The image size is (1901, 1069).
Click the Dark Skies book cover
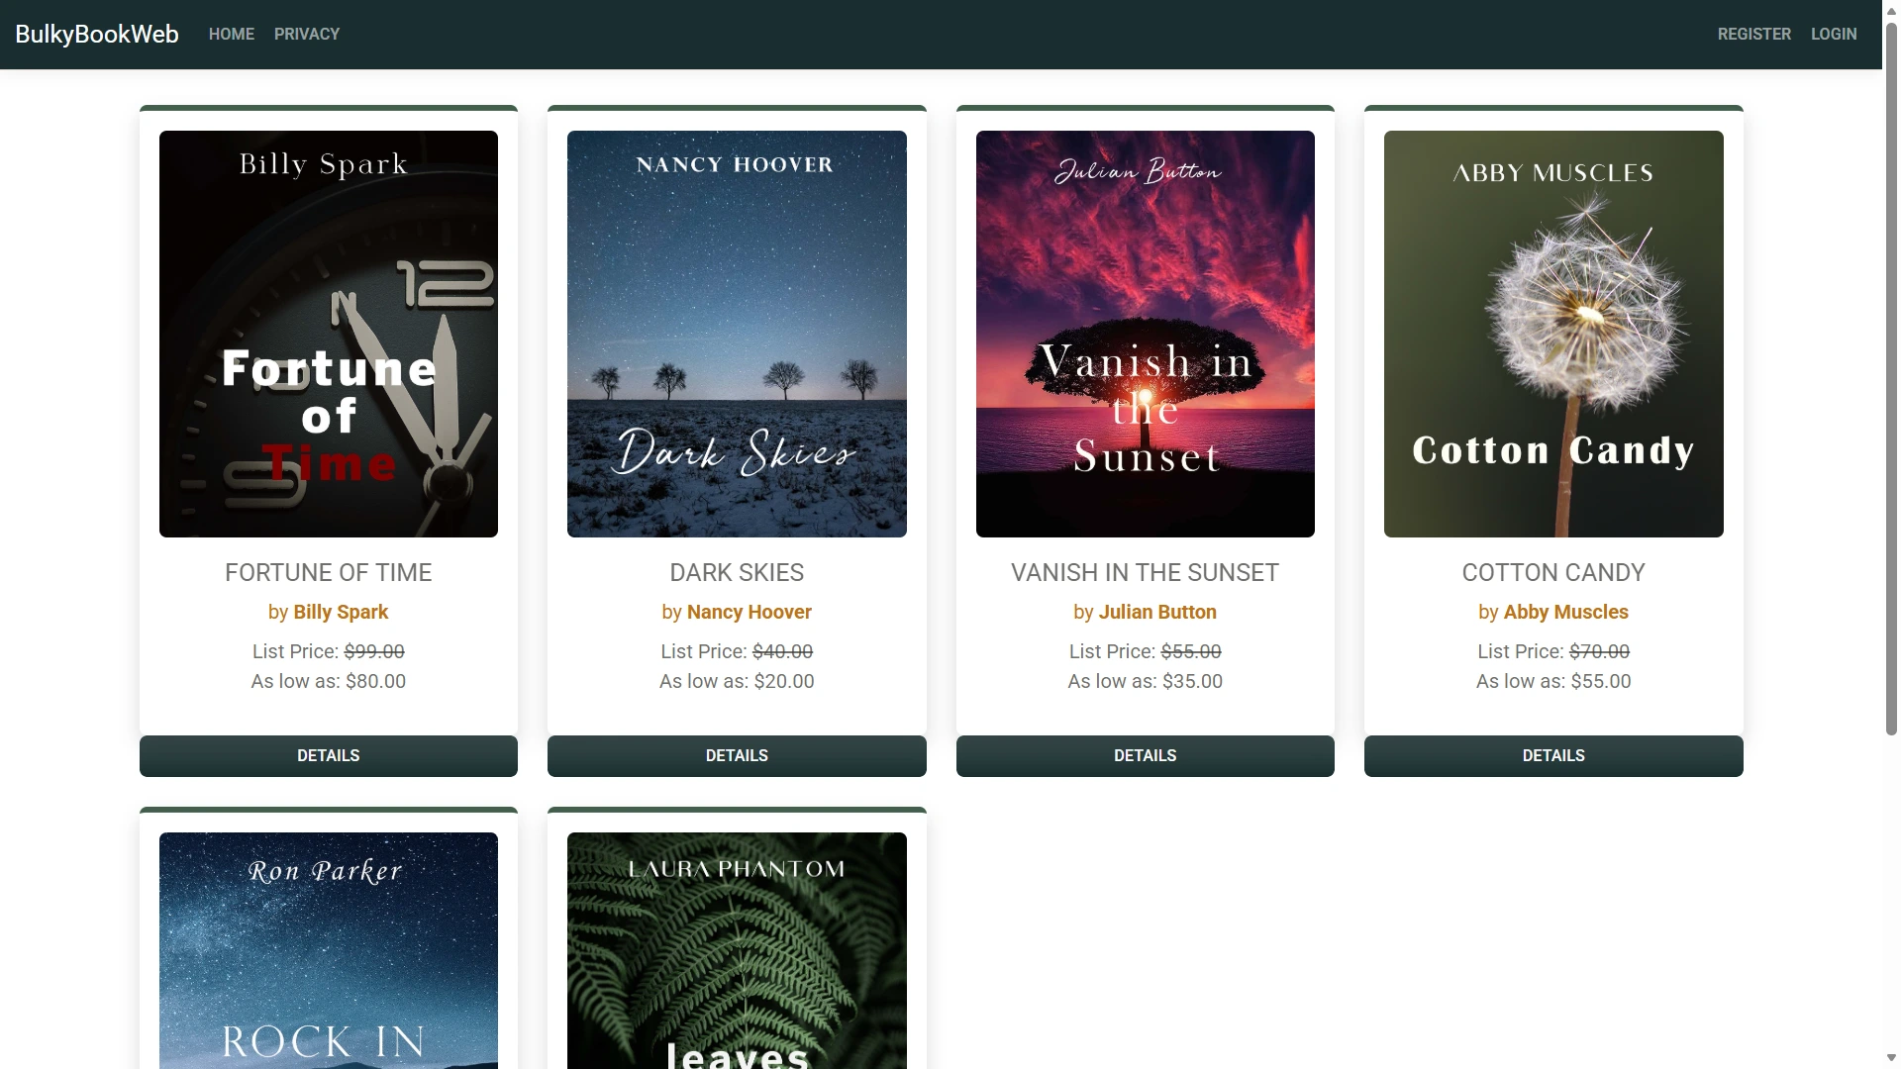pyautogui.click(x=736, y=334)
